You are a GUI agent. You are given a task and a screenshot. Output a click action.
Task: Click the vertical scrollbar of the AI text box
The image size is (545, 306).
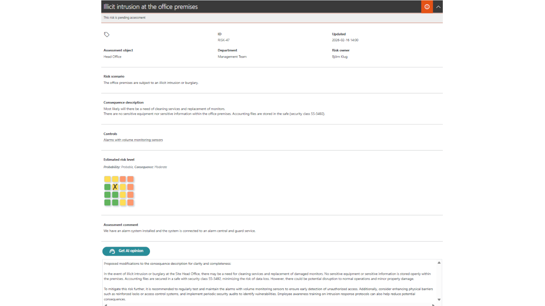tap(439, 280)
